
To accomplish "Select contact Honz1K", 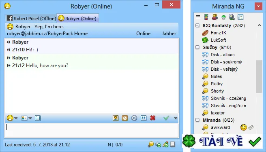I will click(219, 33).
